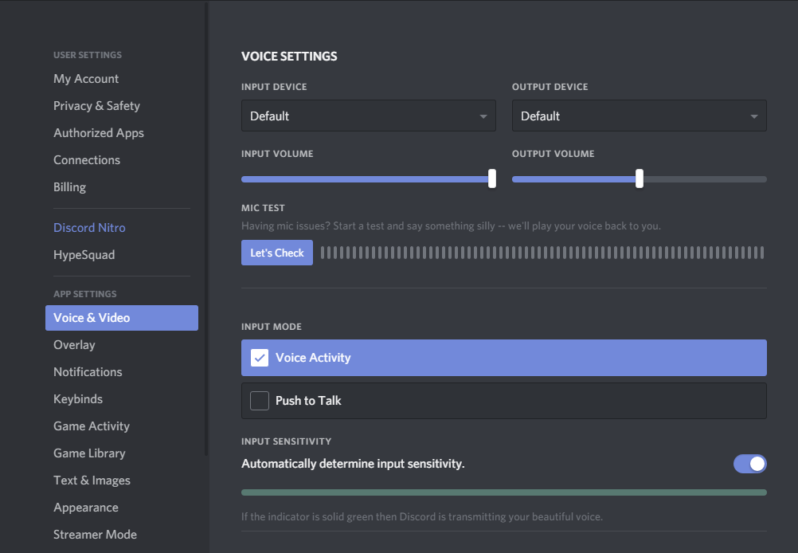Expand the Output Device dropdown
This screenshot has height=553, width=798.
639,116
